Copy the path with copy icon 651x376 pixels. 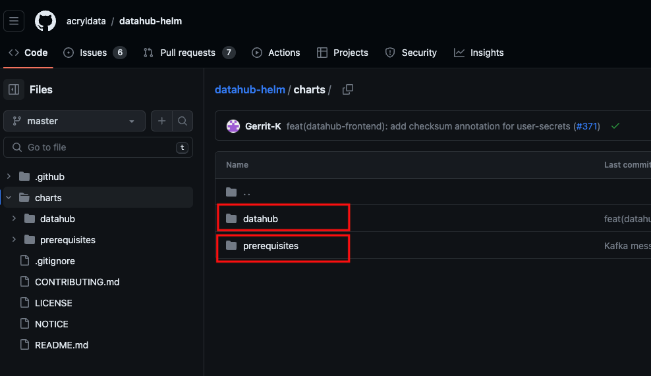tap(348, 89)
